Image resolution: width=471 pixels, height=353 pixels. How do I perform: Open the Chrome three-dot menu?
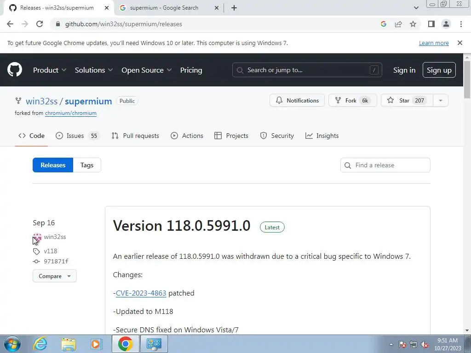point(461,24)
